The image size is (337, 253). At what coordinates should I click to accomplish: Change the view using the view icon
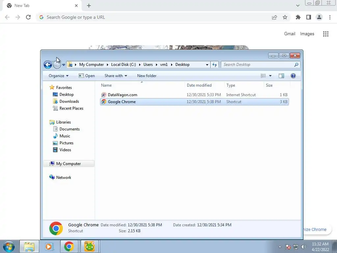(x=263, y=76)
